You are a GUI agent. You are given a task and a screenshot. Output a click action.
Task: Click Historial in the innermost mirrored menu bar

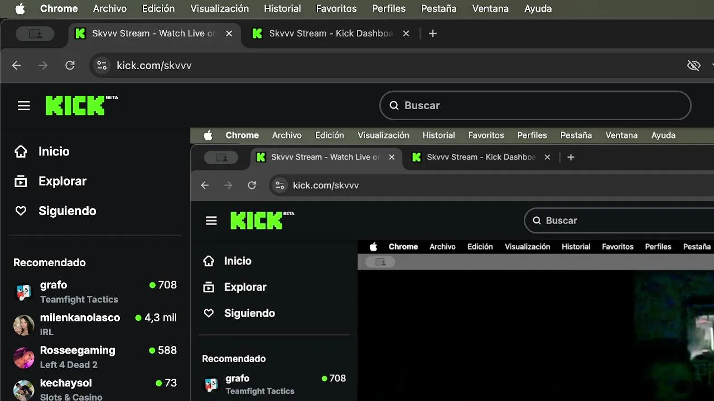tap(576, 247)
